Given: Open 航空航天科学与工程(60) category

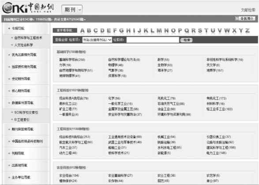Looking at the screenshot, I should point(76,142).
